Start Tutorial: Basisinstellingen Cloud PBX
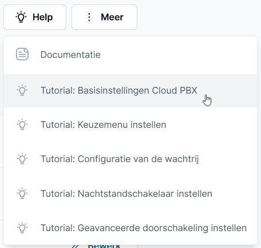Image resolution: width=261 pixels, height=248 pixels. [130, 91]
